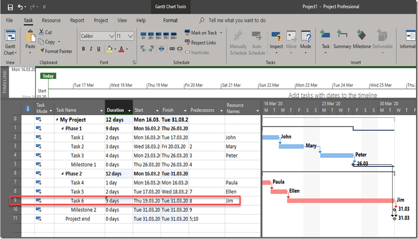
Task: Toggle Underline text formatting
Action: [98, 49]
